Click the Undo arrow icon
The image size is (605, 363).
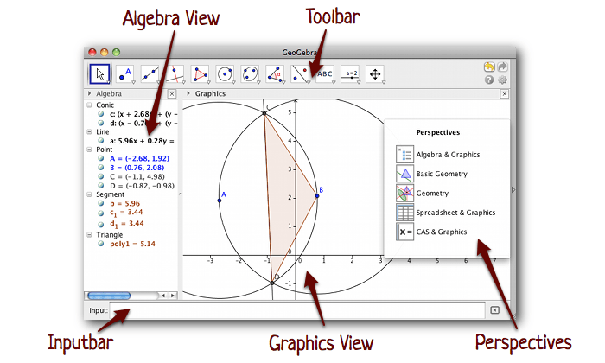489,67
